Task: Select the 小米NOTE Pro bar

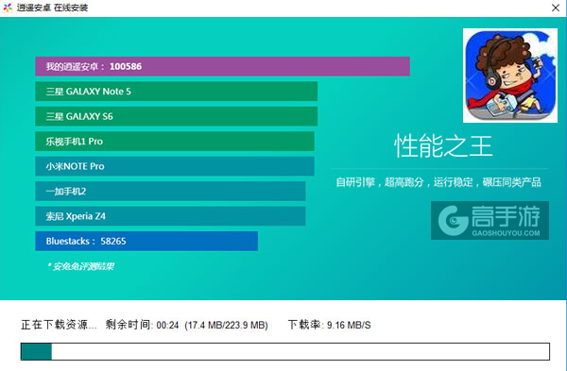Action: tap(175, 166)
